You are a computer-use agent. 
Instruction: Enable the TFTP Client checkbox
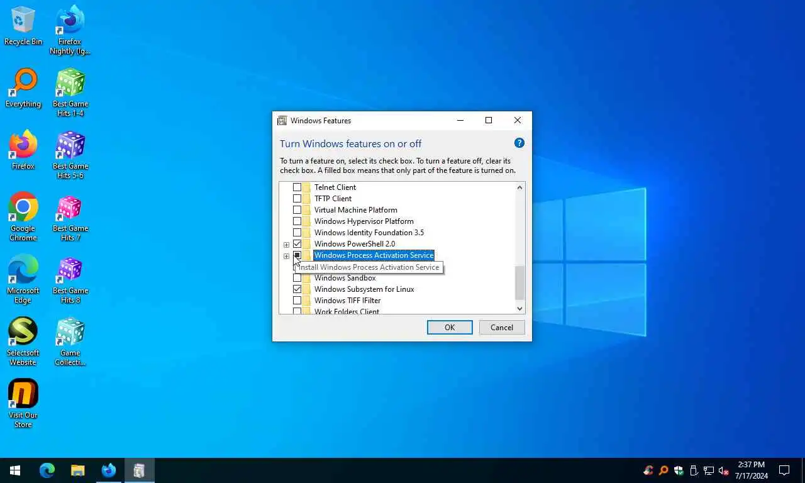tap(297, 199)
